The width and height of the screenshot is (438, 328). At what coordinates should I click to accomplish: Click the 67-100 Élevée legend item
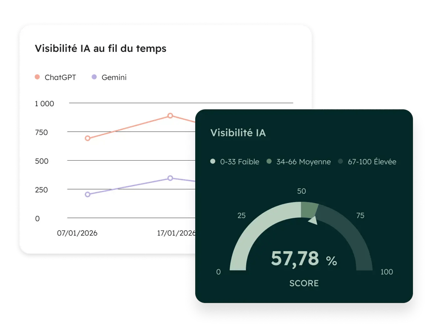pyautogui.click(x=367, y=161)
